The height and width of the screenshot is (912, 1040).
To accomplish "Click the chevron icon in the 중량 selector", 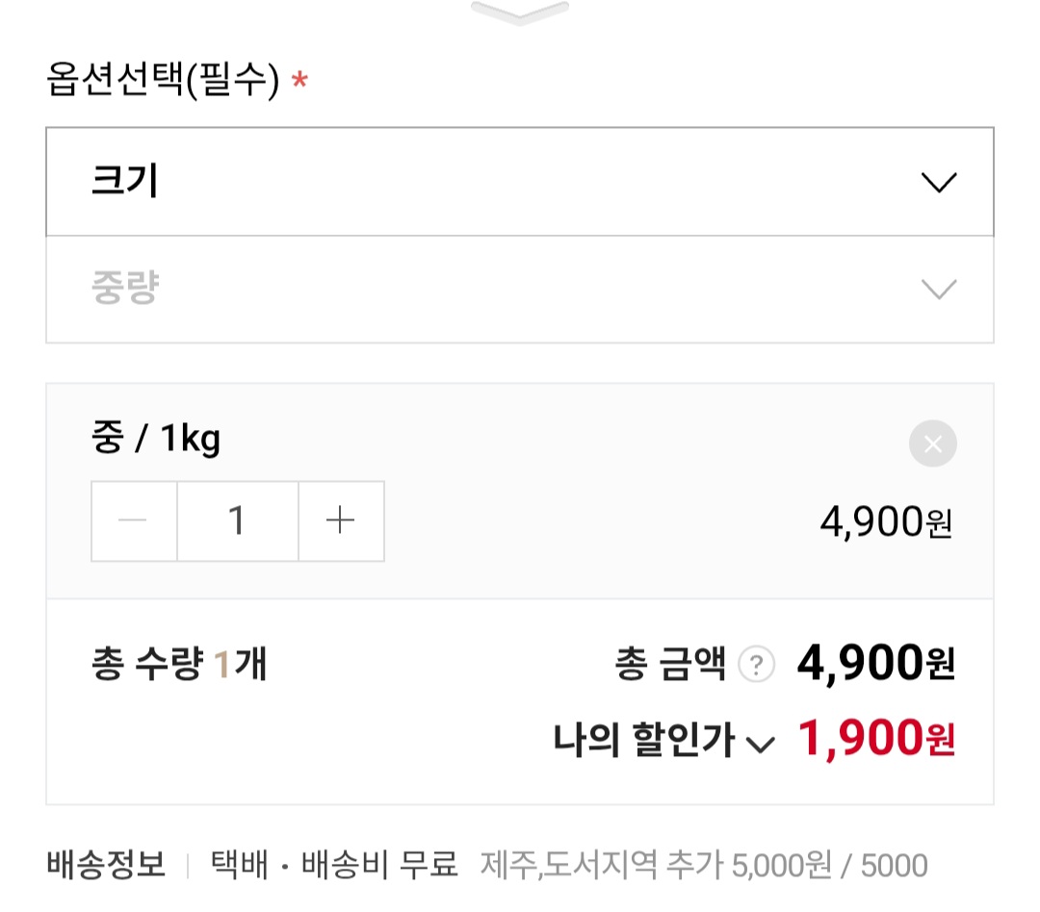I will tap(938, 289).
